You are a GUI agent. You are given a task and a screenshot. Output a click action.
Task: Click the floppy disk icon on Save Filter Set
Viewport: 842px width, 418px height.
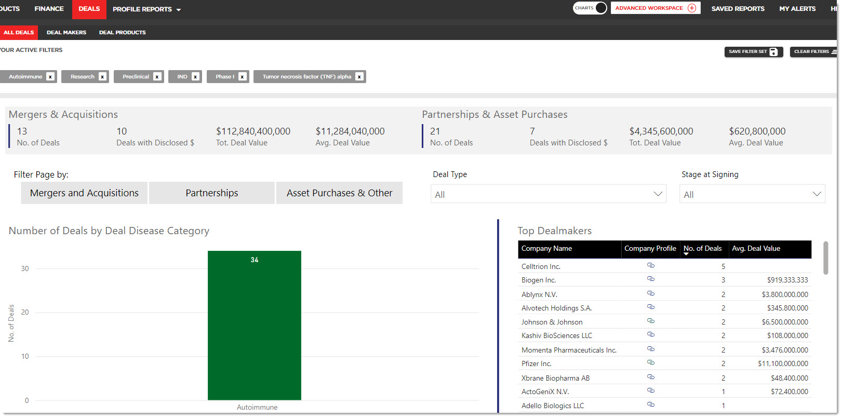point(773,51)
